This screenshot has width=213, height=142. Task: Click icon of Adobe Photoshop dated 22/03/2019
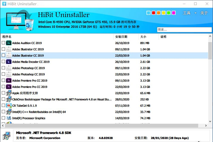[9, 74]
